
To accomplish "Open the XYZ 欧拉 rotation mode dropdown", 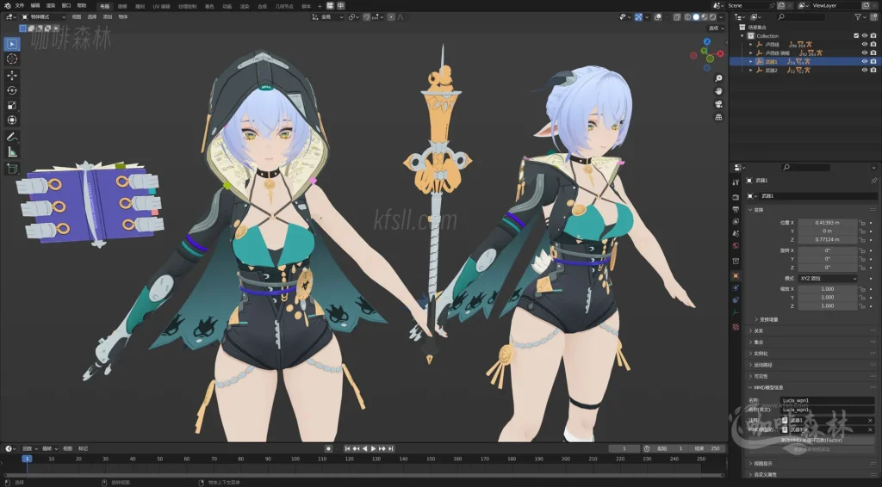I will pyautogui.click(x=828, y=278).
